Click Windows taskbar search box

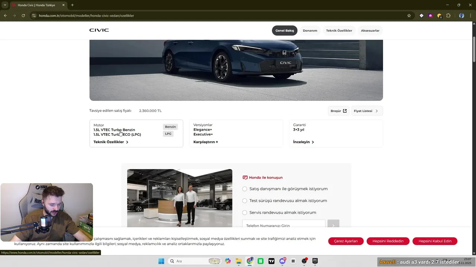194,261
